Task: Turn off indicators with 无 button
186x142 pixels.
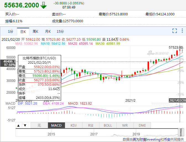Action: (x=39, y=125)
